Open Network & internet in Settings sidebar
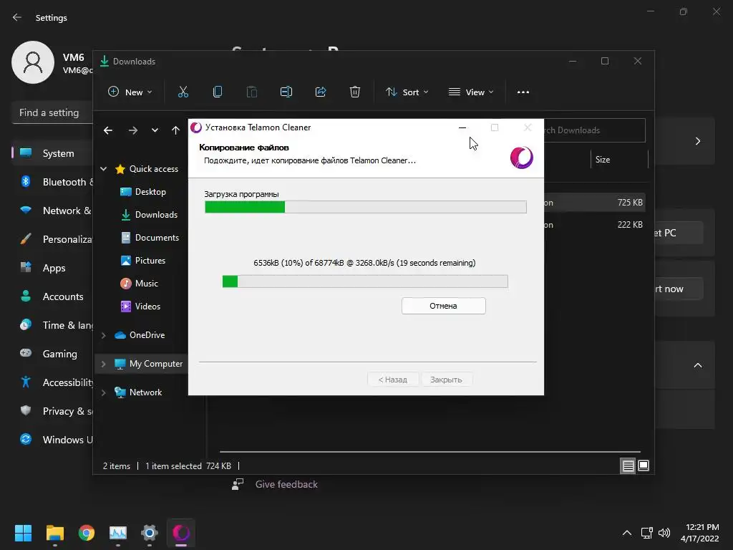The width and height of the screenshot is (733, 550). [52, 211]
